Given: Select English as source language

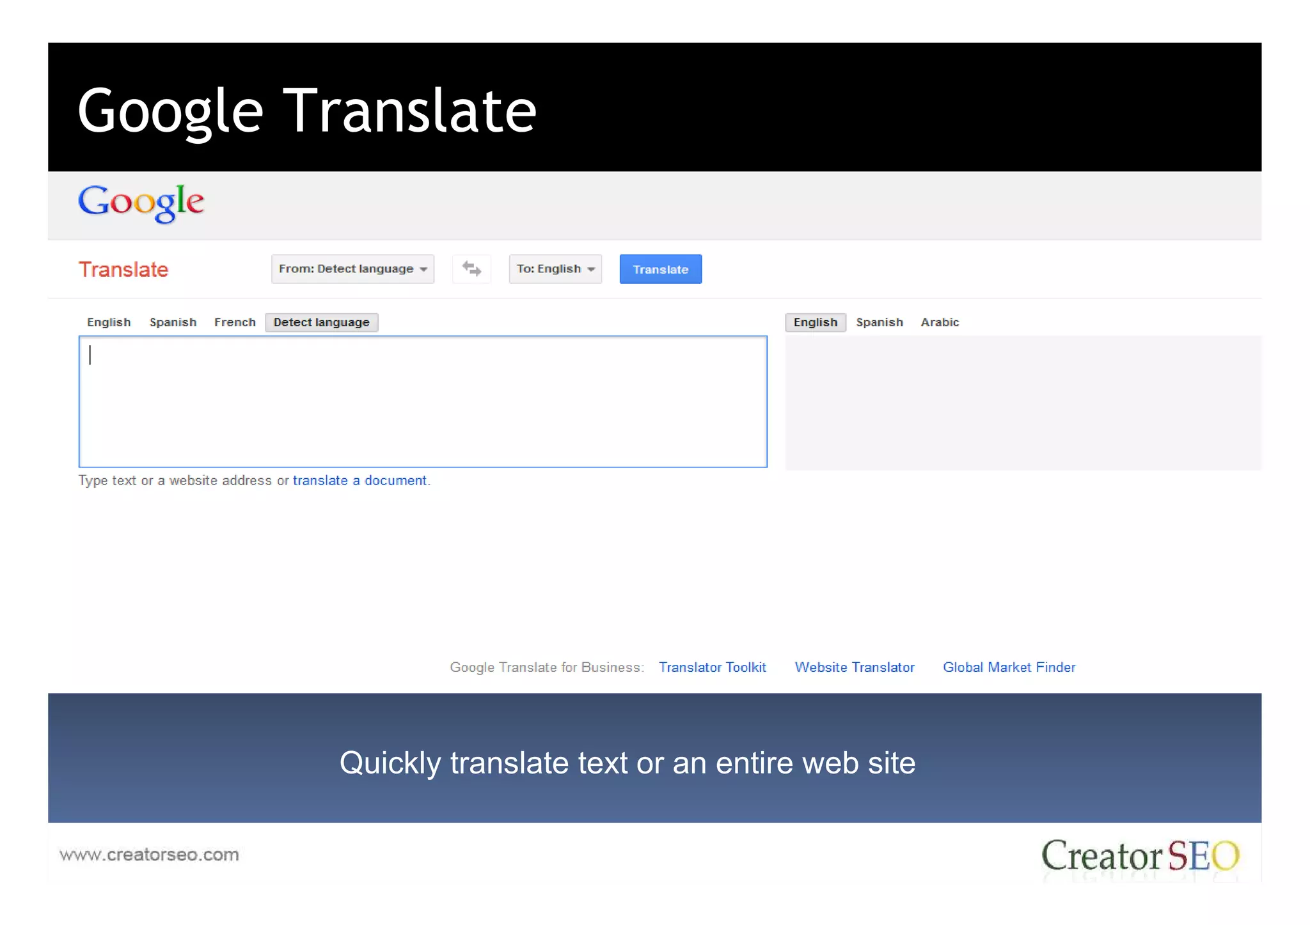Looking at the screenshot, I should [109, 322].
